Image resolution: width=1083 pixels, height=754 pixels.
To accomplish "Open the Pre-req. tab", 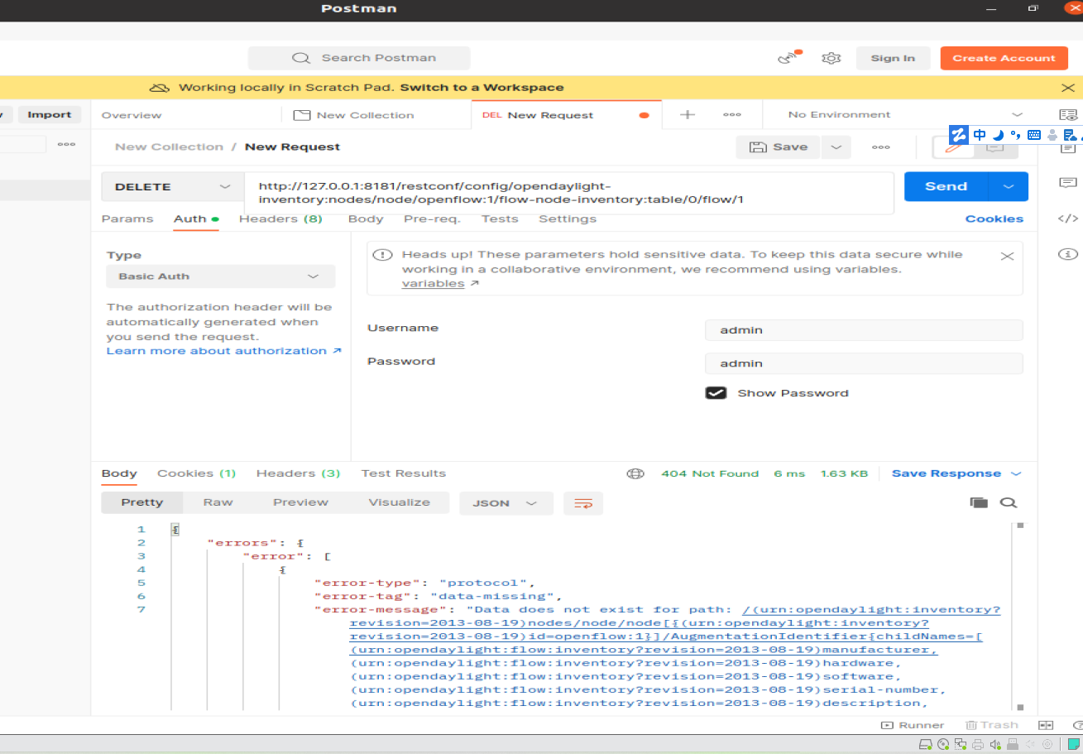I will click(432, 219).
